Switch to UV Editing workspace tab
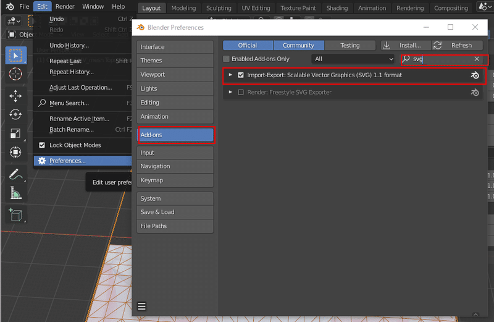494x322 pixels. [x=256, y=8]
